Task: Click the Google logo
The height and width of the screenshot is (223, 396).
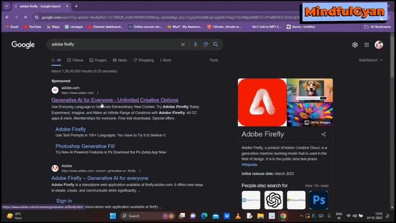Action: pyautogui.click(x=23, y=45)
